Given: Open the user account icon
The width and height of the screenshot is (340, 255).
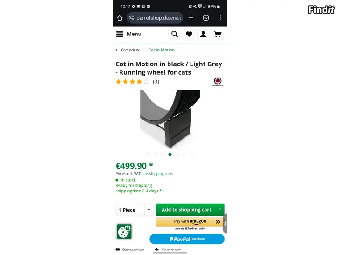Looking at the screenshot, I should 203,34.
